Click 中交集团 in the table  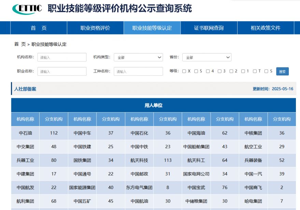tap(25, 147)
